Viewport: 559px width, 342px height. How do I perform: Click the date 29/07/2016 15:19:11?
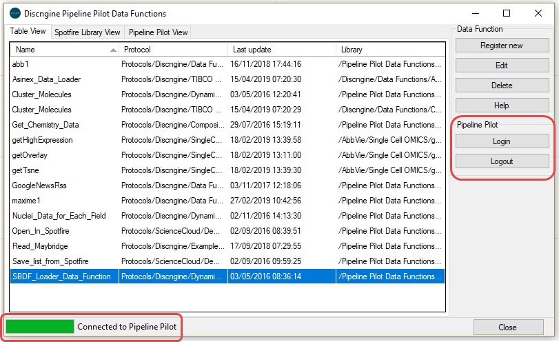[x=265, y=125]
